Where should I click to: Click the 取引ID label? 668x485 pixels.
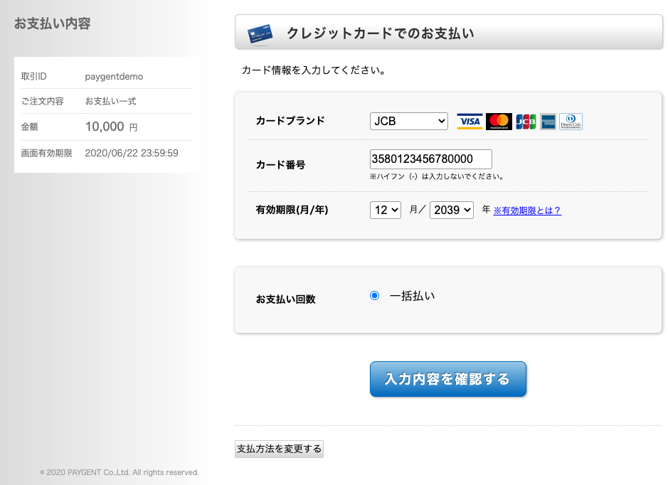point(34,77)
